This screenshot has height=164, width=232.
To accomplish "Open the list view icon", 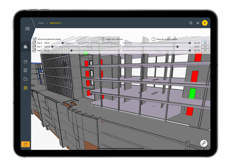I will 198,23.
